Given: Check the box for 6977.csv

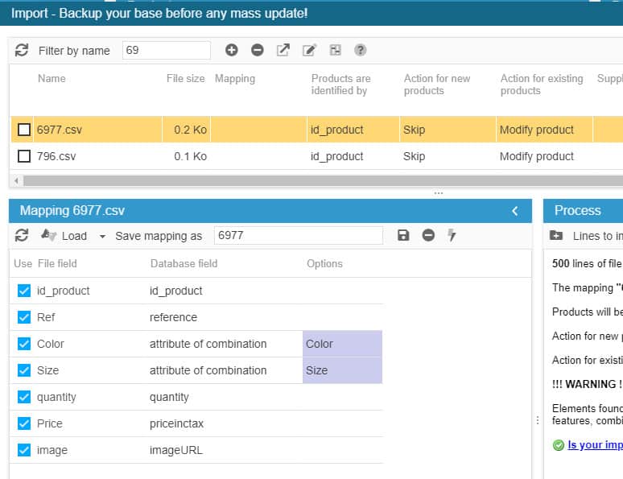Looking at the screenshot, I should pos(24,130).
